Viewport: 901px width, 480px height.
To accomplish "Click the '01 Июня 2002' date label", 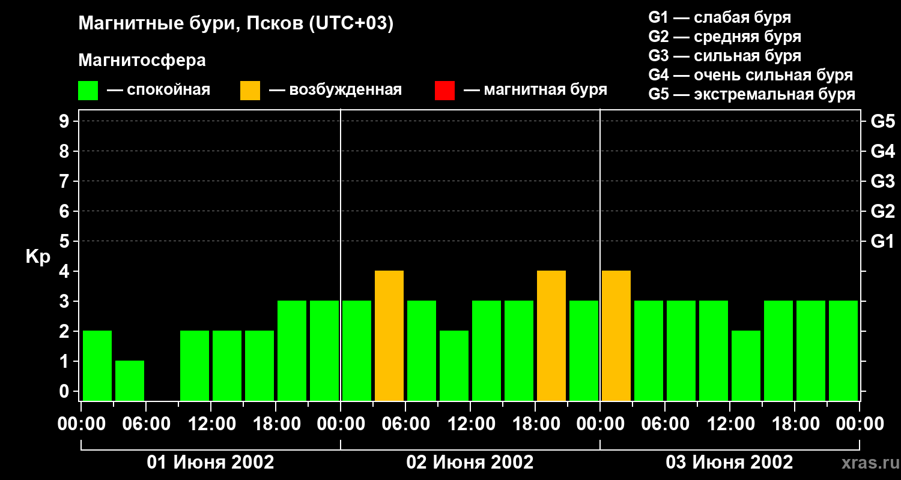I will [x=211, y=463].
